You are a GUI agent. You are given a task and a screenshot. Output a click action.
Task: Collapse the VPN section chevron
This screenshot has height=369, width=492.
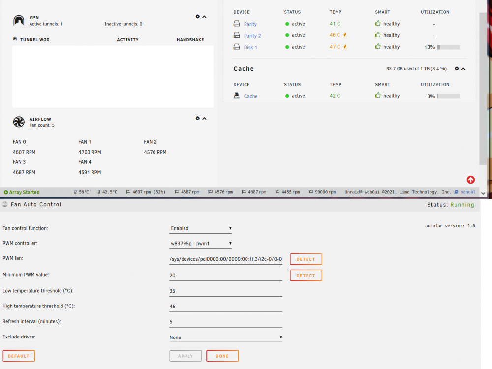204,17
